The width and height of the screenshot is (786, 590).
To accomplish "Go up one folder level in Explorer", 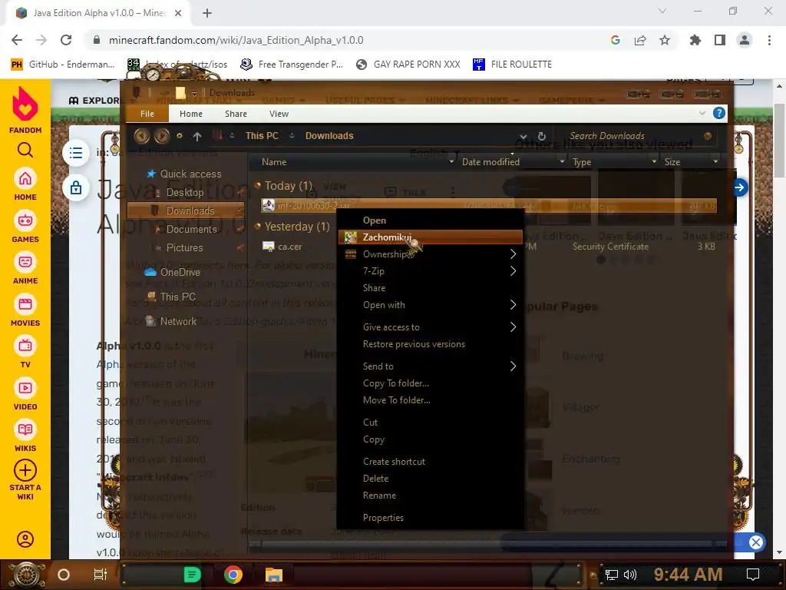I will [x=197, y=136].
